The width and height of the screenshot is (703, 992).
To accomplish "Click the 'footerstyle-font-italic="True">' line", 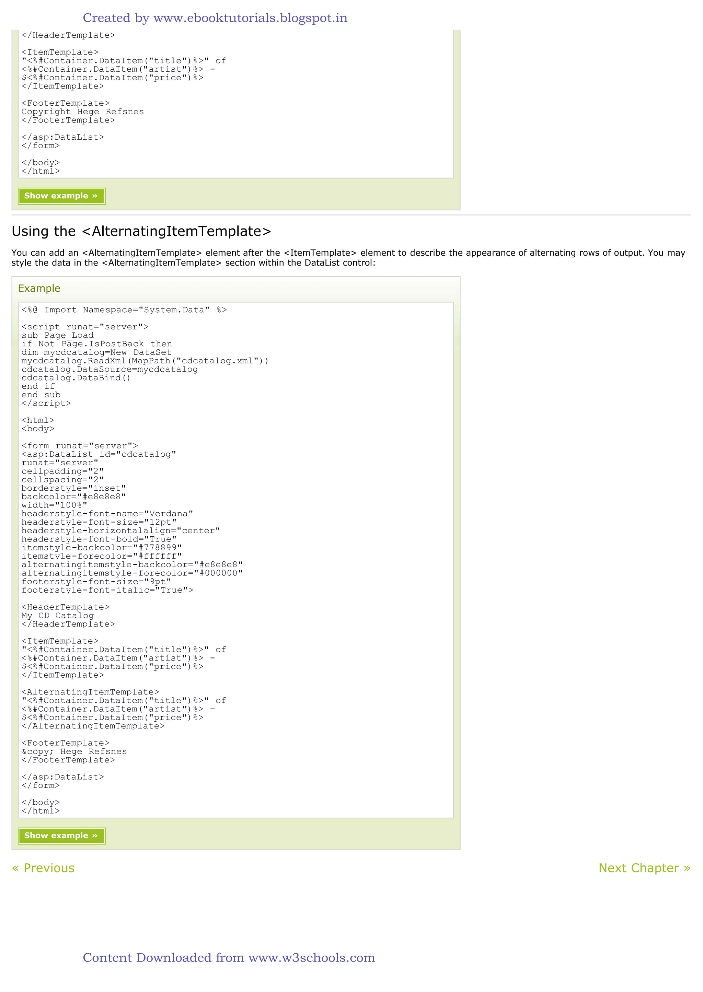I will (107, 590).
